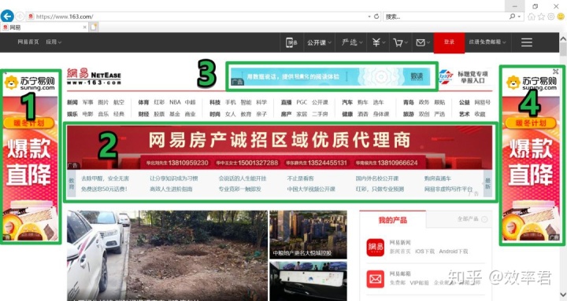Click the Android下载 link under 网易新闻

pyautogui.click(x=454, y=251)
